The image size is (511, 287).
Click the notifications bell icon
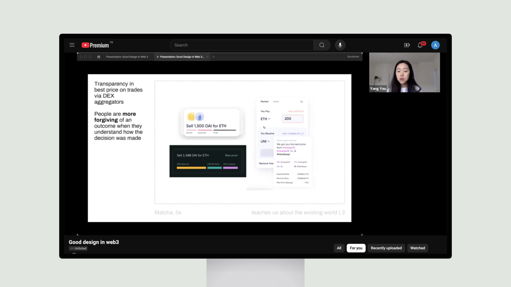[x=421, y=45]
